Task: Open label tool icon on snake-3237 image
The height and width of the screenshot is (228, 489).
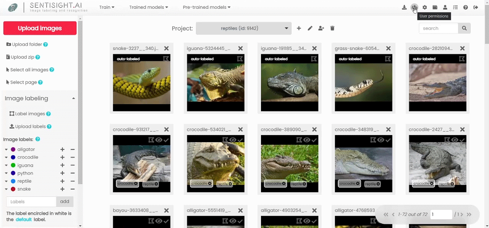Action: click(x=166, y=59)
